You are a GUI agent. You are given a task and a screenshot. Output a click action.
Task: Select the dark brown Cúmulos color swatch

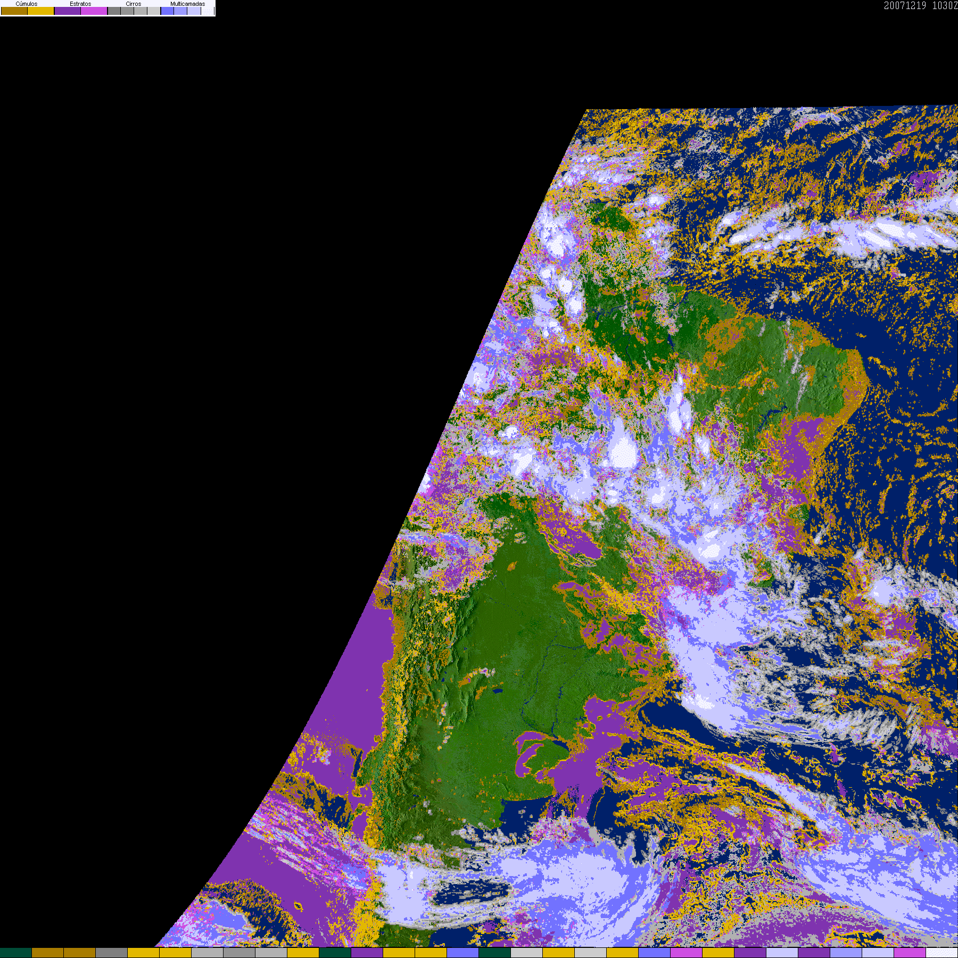tap(14, 11)
